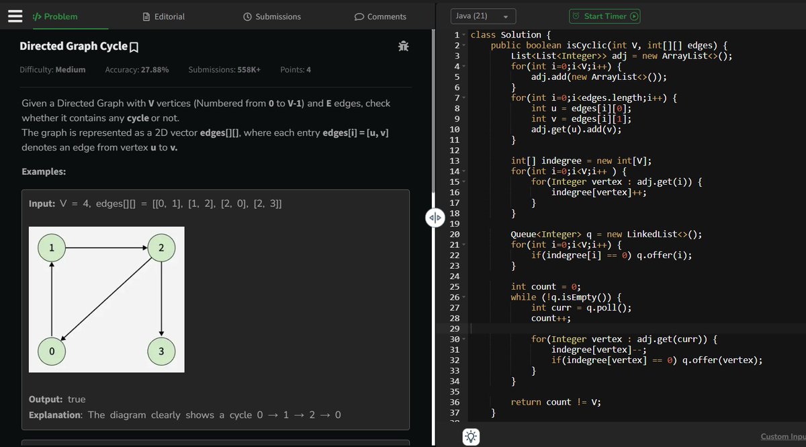806x447 pixels.
Task: Fold the indegree for loop at line 14
Action: coord(463,171)
